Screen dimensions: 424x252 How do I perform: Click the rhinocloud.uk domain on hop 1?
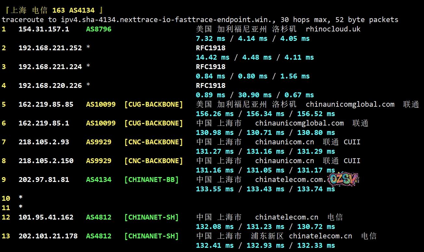click(x=333, y=29)
